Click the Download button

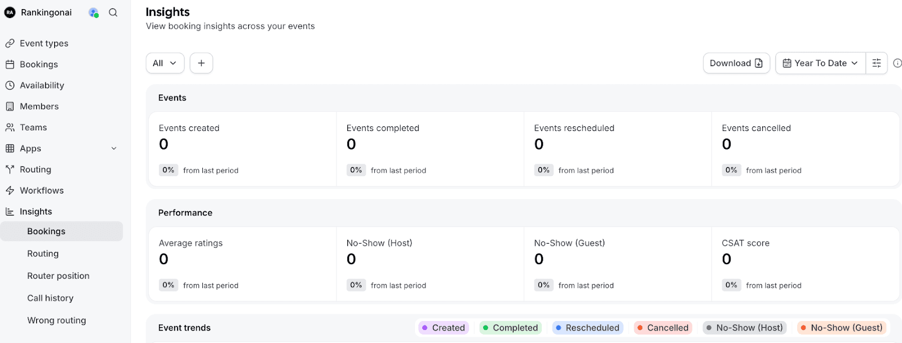pos(736,63)
